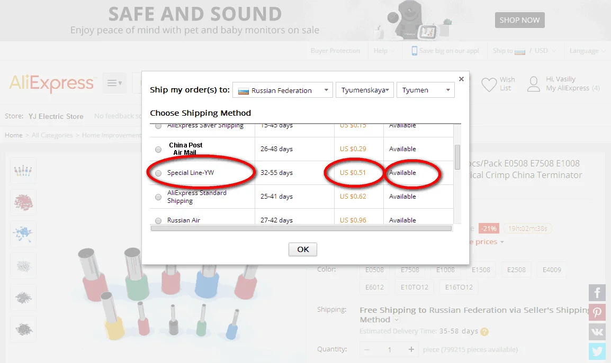Open the Language dropdown
Viewport: 611px width, 363px height.
pyautogui.click(x=587, y=51)
